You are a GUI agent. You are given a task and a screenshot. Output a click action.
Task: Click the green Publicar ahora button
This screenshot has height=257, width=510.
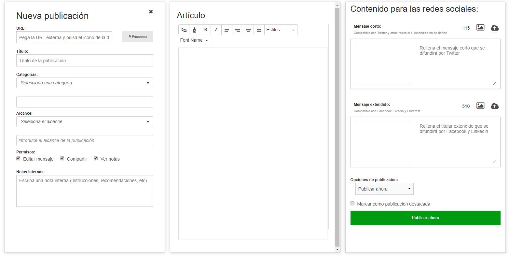(x=425, y=218)
